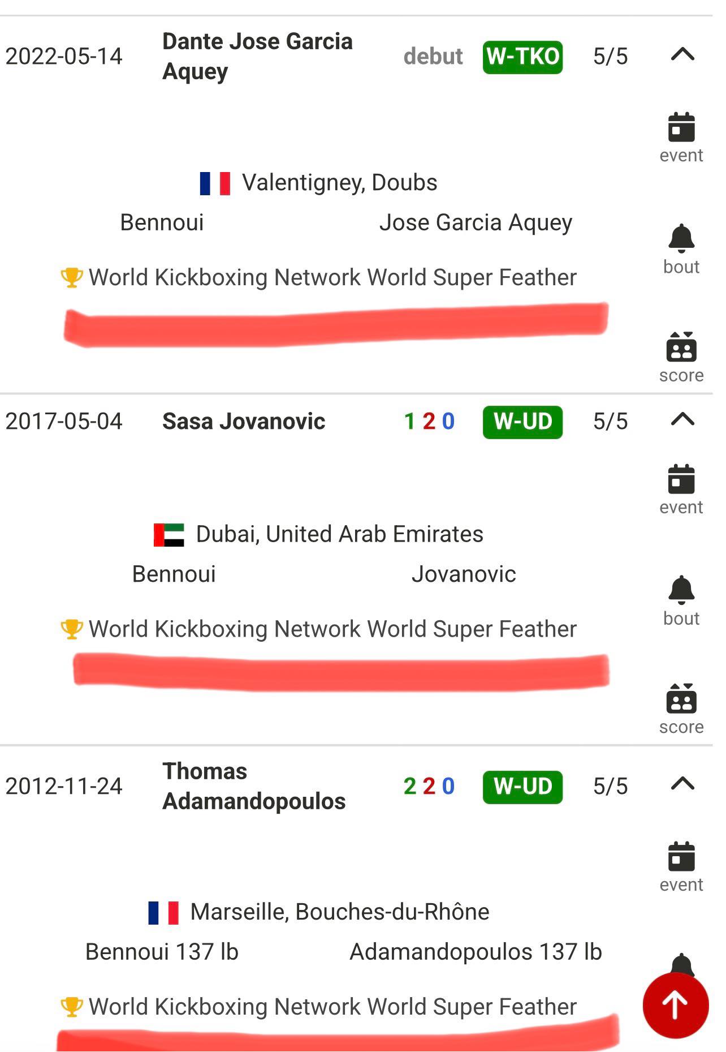Click the green W-TKO result badge
The image size is (726, 1052).
[x=522, y=57]
